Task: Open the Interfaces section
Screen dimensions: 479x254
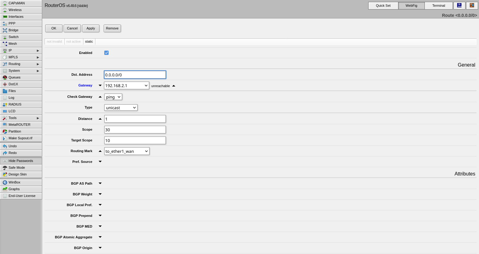Action: click(16, 17)
